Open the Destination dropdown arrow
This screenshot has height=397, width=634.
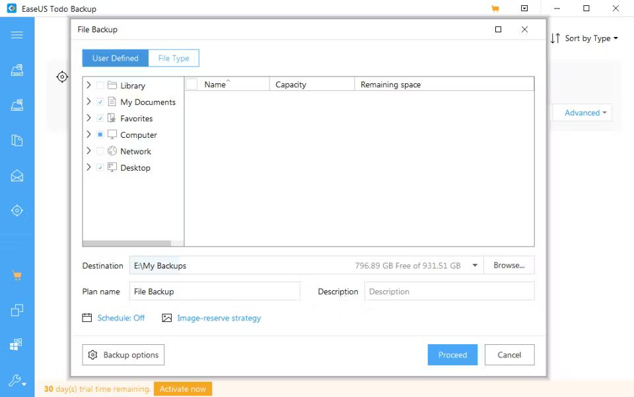475,265
